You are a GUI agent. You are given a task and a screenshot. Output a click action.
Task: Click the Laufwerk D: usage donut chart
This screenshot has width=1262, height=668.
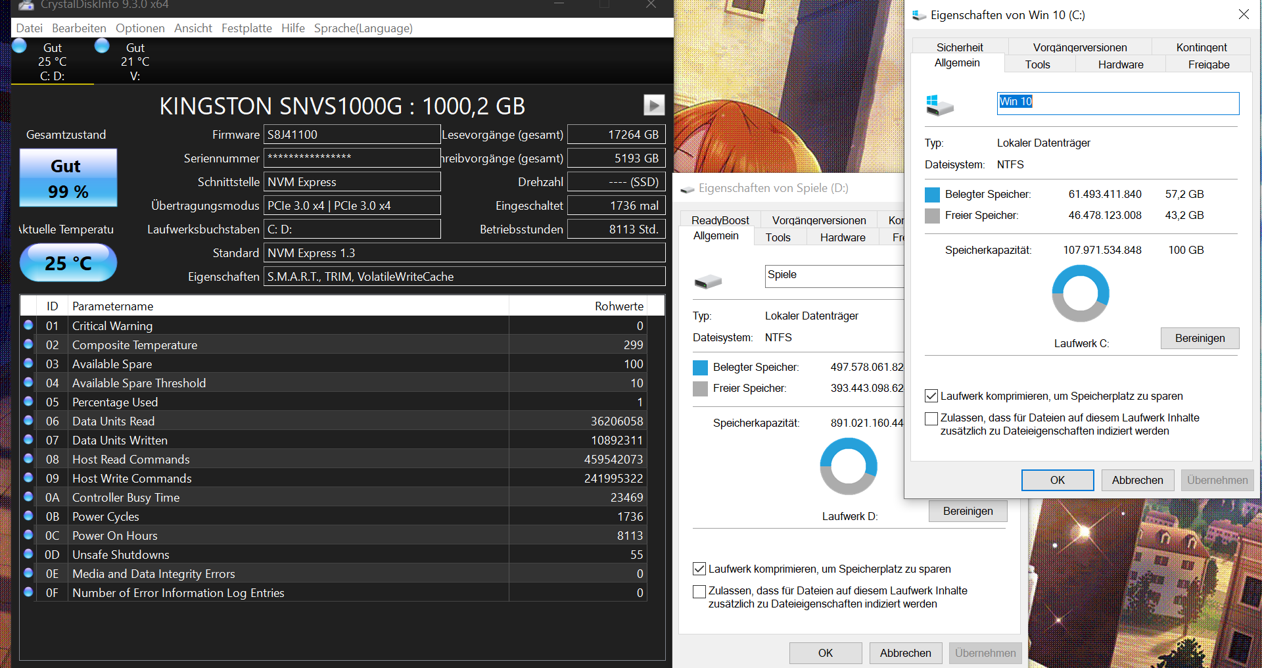[849, 466]
